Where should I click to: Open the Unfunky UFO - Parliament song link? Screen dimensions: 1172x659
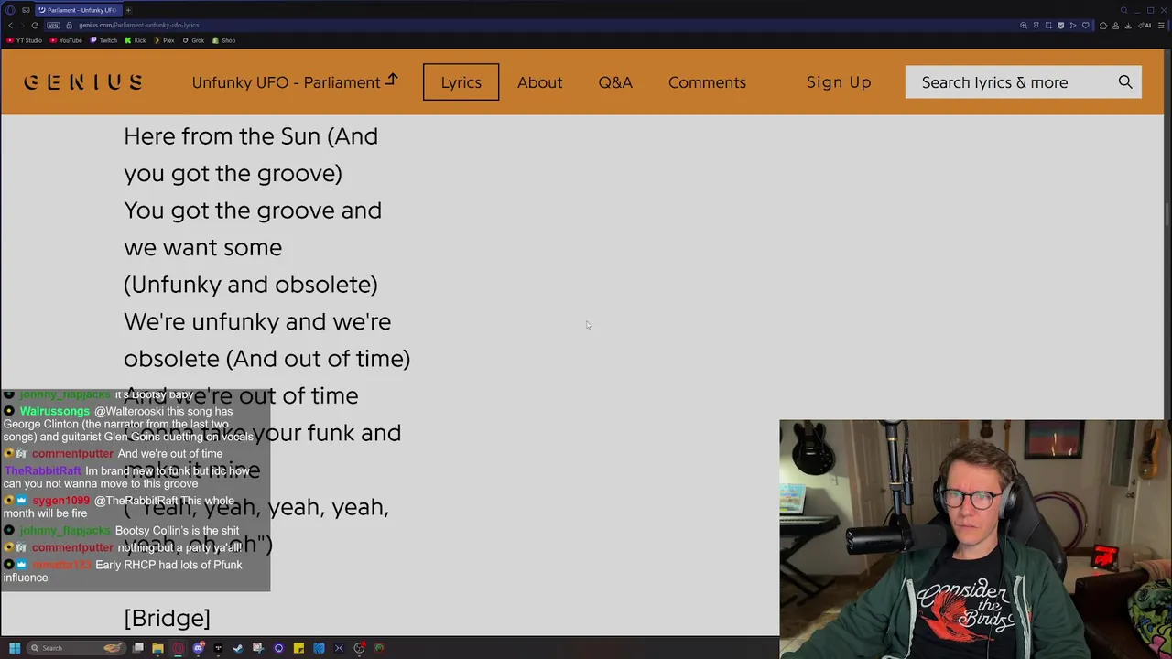[x=295, y=82]
